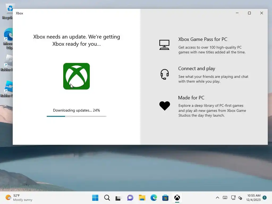Click the touch keyboard tray icon
Screen dimensions: 272x204
[225, 198]
